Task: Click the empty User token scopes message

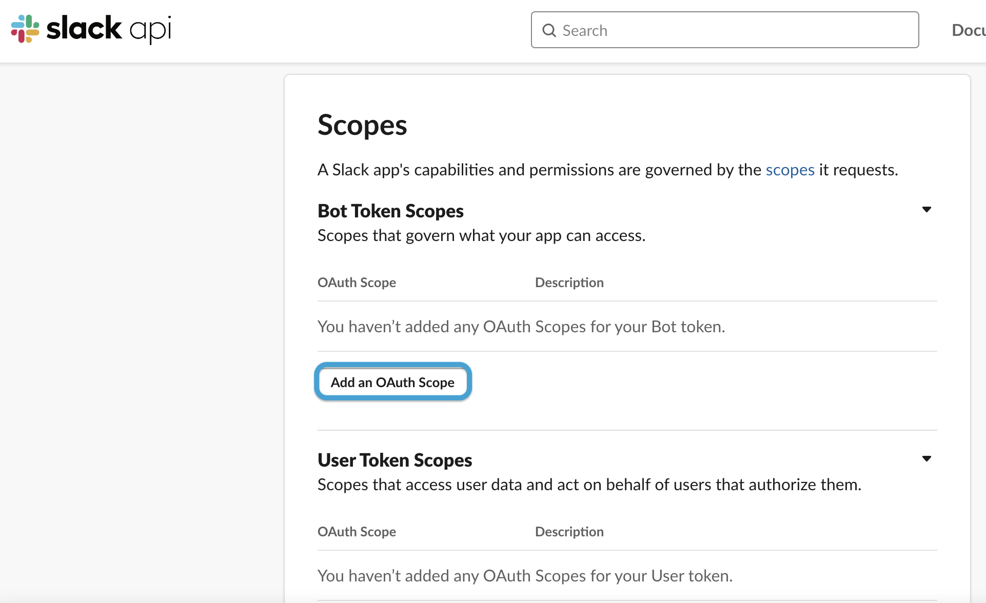Action: (x=525, y=576)
